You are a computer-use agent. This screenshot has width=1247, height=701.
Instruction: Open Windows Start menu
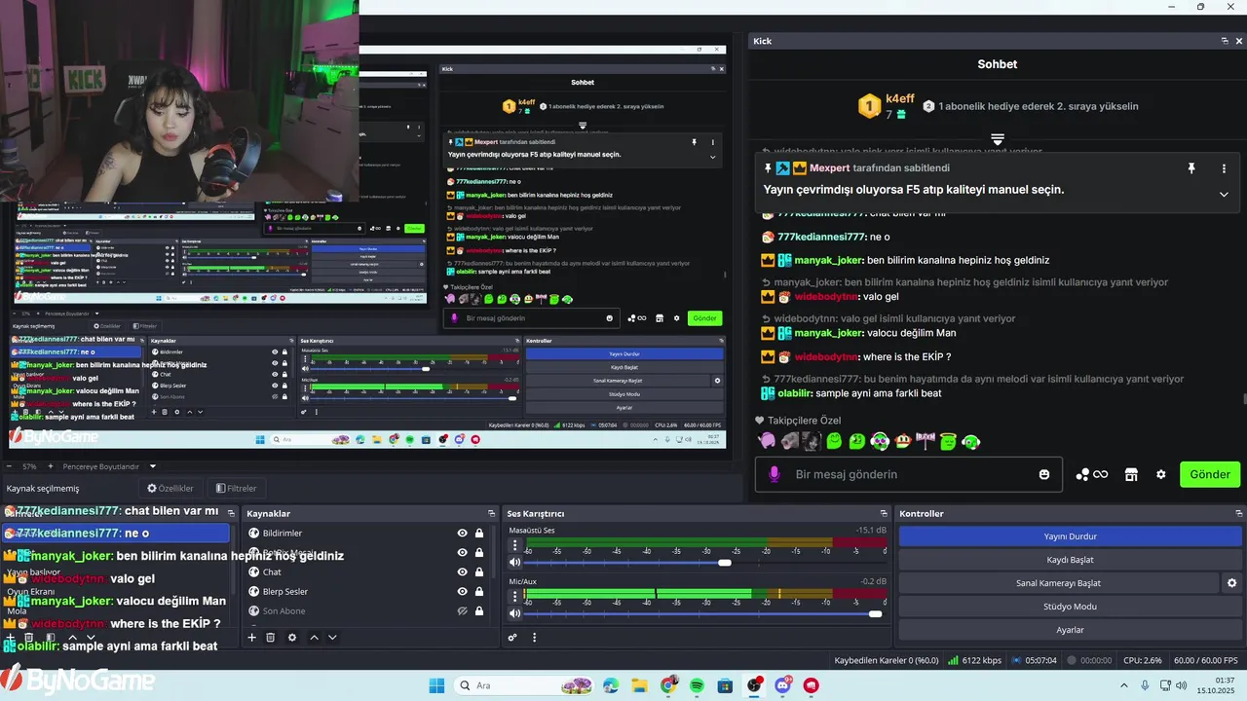[x=436, y=685]
